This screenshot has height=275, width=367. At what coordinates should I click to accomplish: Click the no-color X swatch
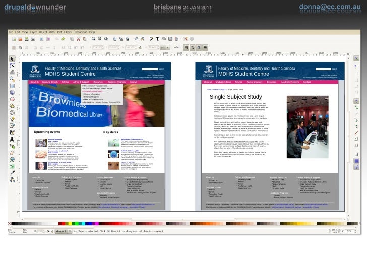click(10, 224)
